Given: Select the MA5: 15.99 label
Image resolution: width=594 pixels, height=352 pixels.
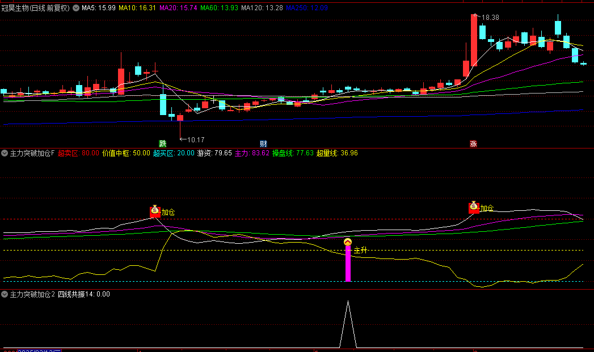Looking at the screenshot, I should [99, 7].
